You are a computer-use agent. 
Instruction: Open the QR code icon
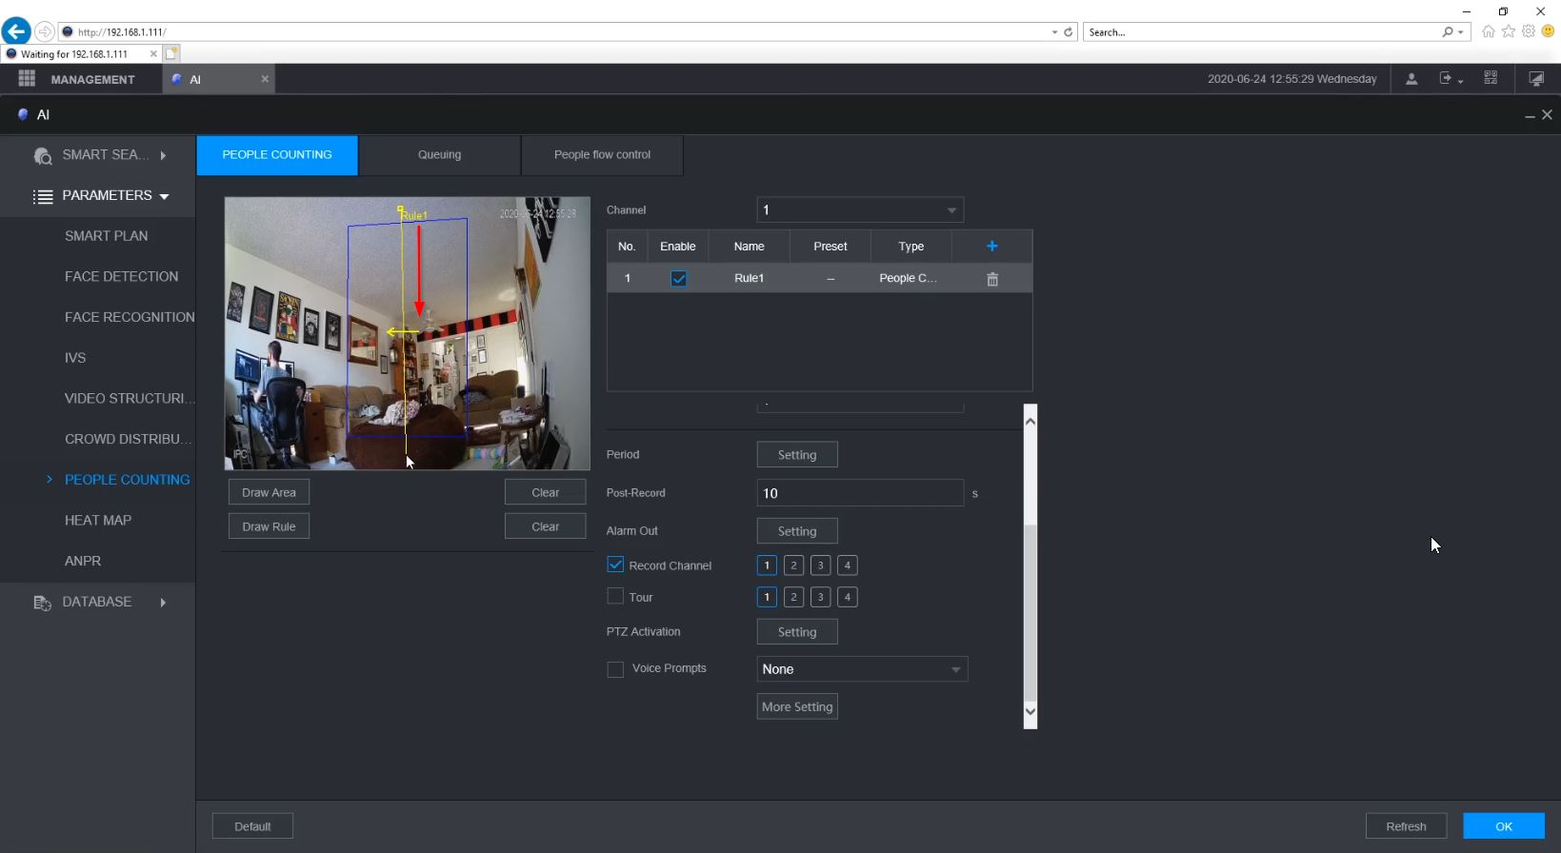pyautogui.click(x=1491, y=79)
